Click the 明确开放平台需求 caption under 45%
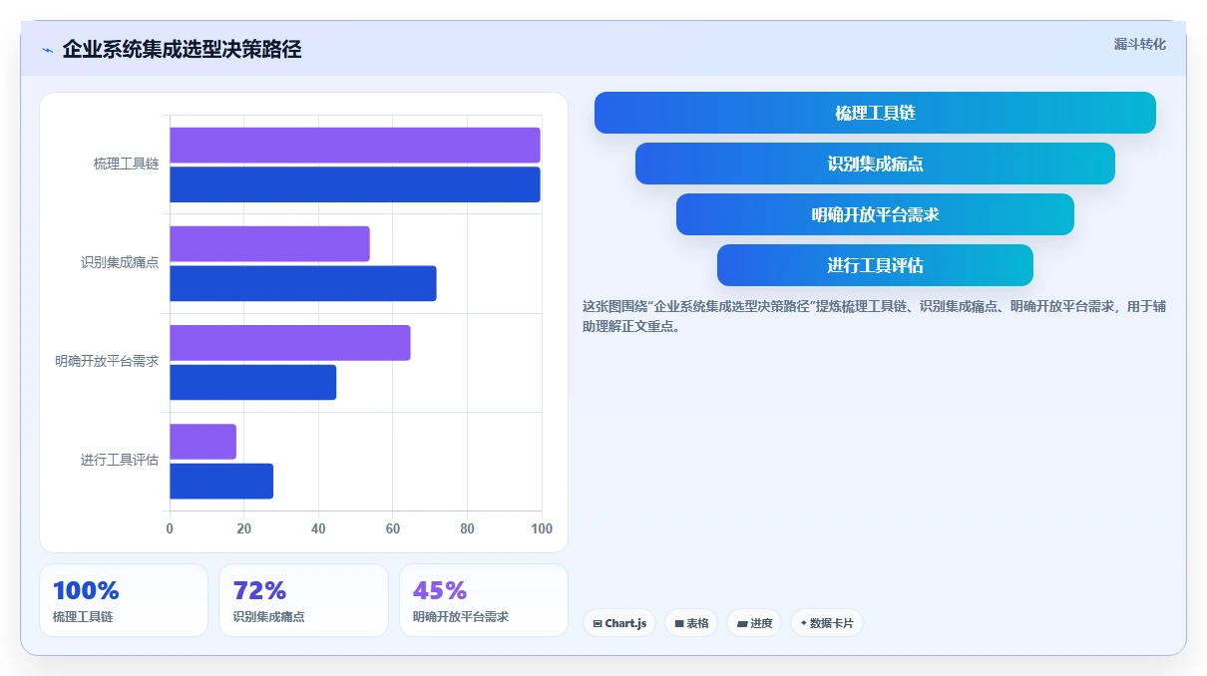Viewport: 1207px width, 676px height. click(461, 617)
